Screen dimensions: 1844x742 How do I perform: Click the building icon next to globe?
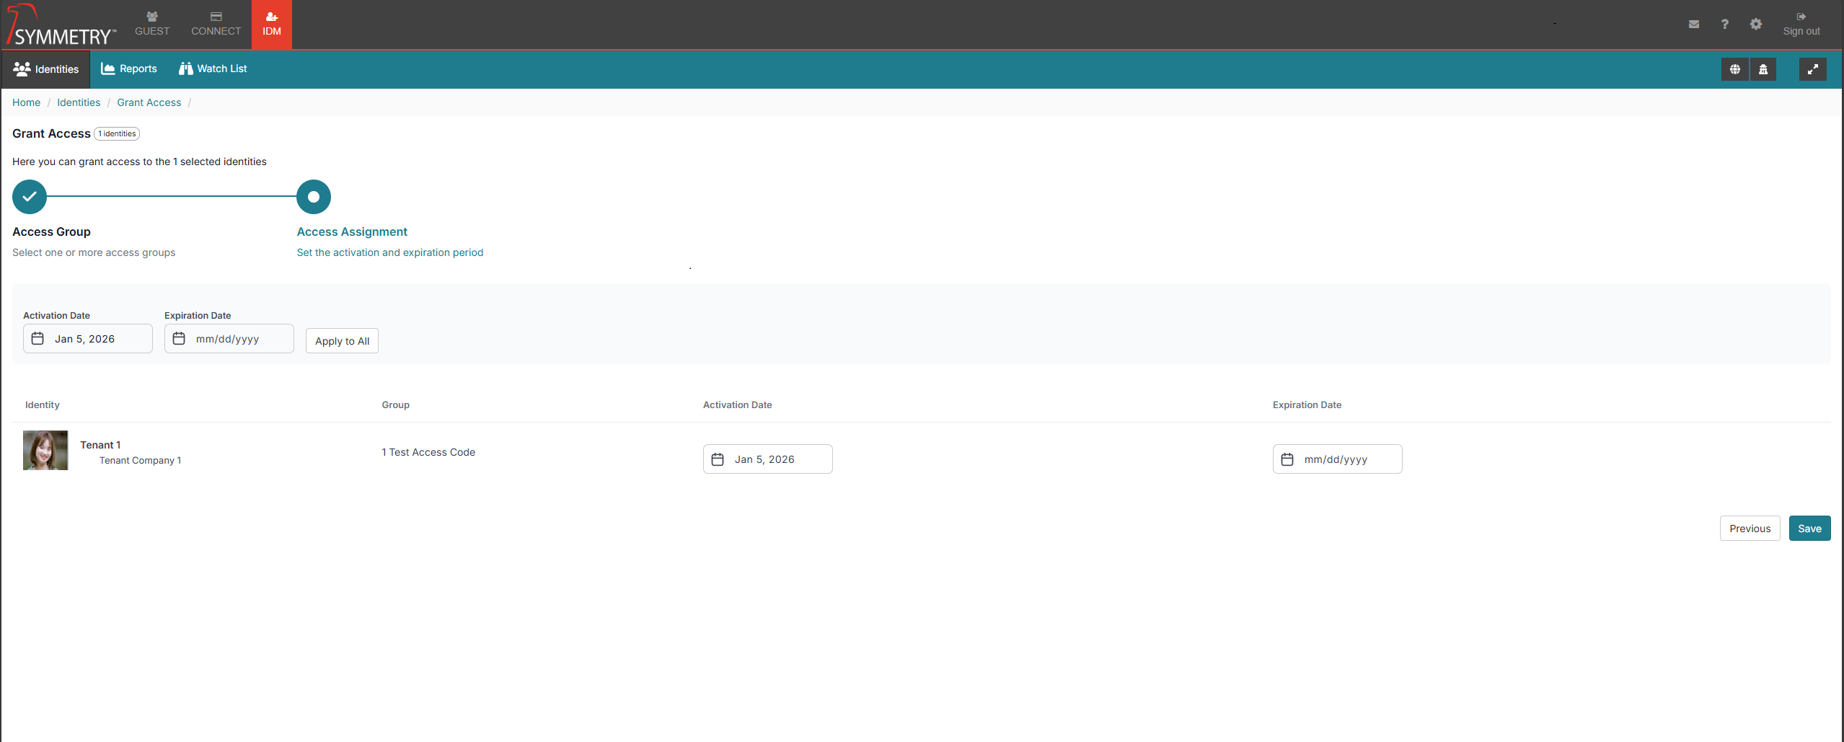pos(1763,69)
